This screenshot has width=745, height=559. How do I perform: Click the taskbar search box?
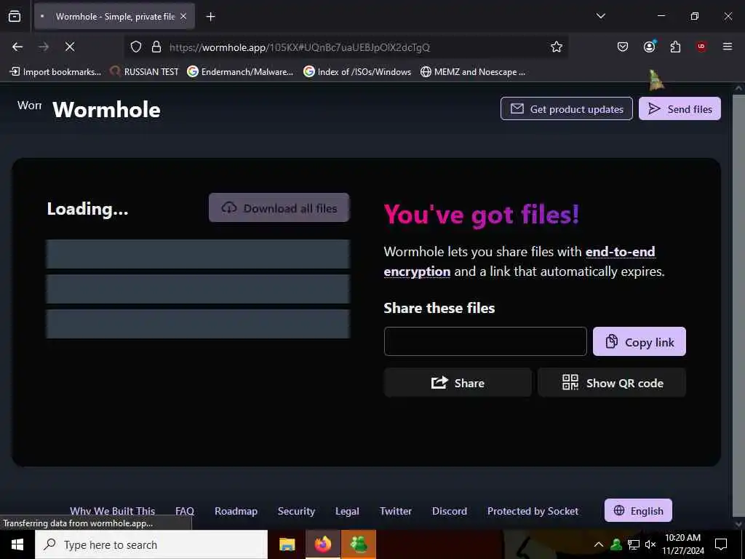(x=151, y=544)
